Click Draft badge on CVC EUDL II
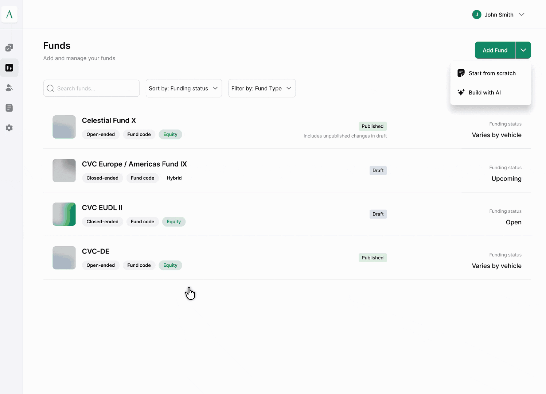Viewport: 546px width, 394px height. tap(378, 214)
